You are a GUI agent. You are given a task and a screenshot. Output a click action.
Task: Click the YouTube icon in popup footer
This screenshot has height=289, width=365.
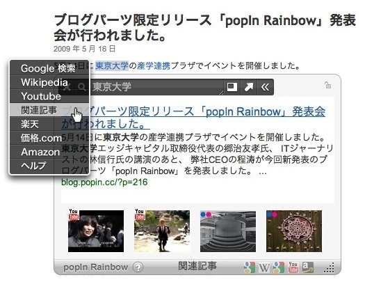point(293,267)
